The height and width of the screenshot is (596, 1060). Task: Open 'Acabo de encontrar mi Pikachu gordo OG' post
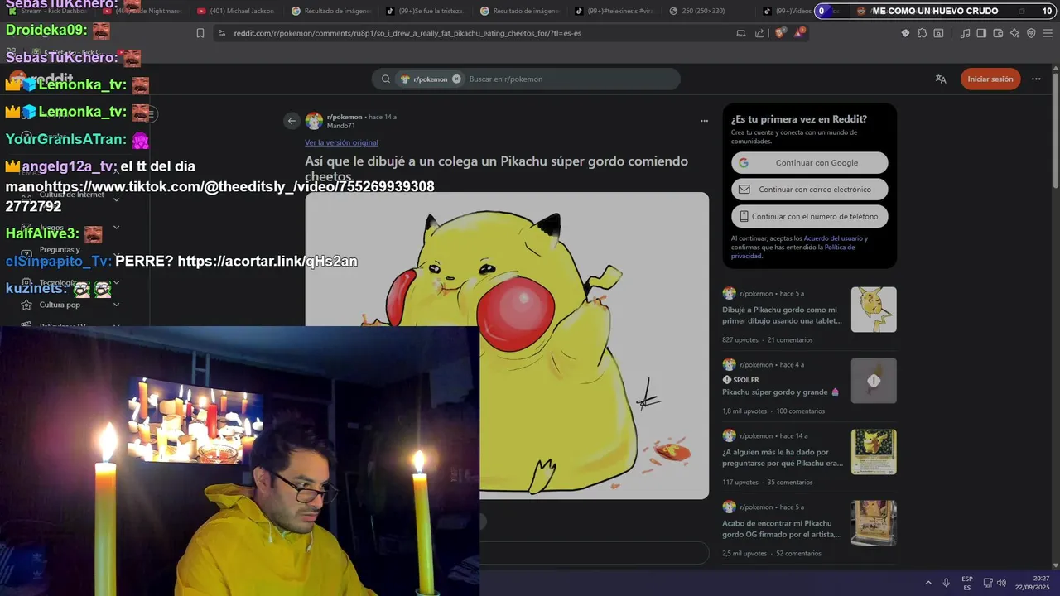(x=782, y=529)
